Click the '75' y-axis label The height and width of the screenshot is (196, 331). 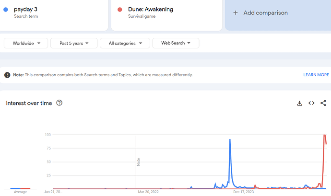[49, 148]
